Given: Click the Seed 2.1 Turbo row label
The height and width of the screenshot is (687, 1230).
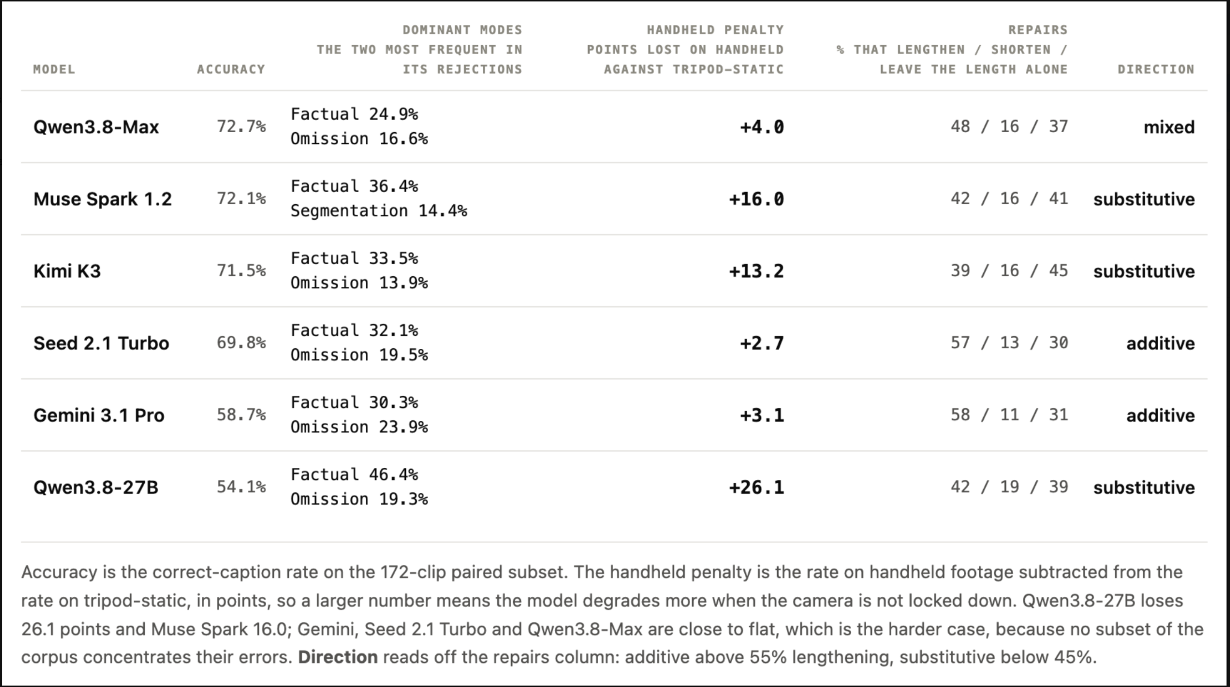Looking at the screenshot, I should 101,343.
